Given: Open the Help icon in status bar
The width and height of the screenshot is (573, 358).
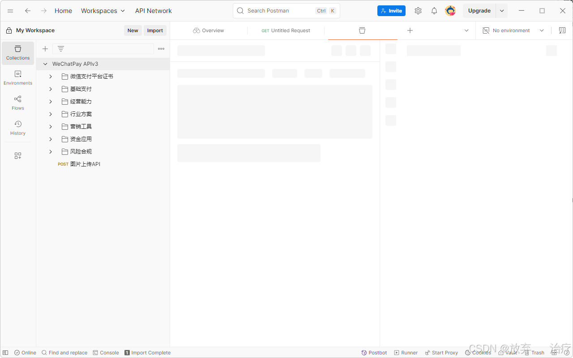Looking at the screenshot, I should (x=567, y=353).
